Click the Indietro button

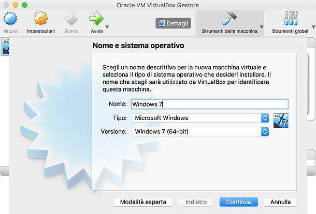(x=196, y=202)
